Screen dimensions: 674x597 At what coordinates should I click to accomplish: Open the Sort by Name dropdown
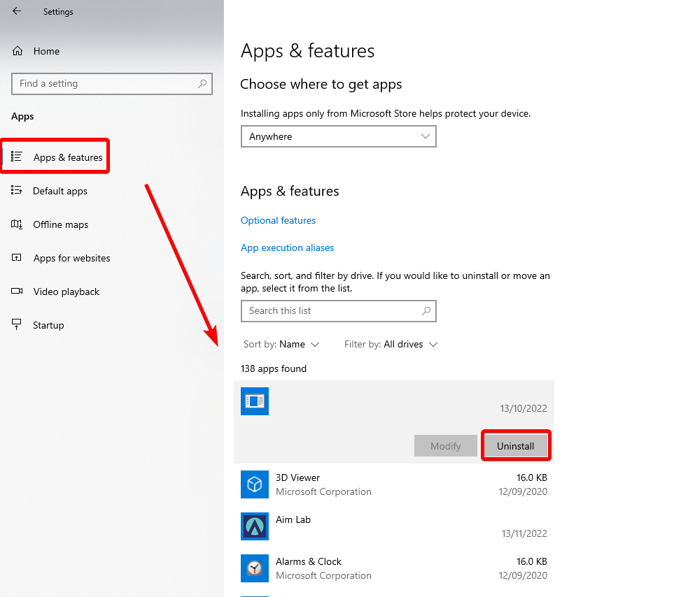click(282, 344)
